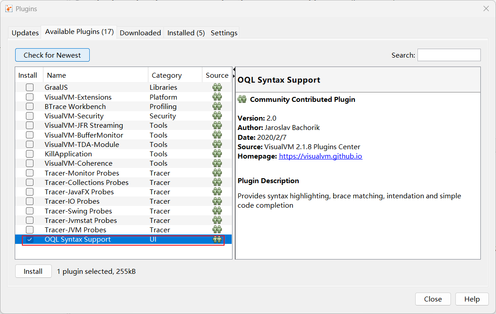
Task: Switch to the Installed (5) tab
Action: pos(186,33)
